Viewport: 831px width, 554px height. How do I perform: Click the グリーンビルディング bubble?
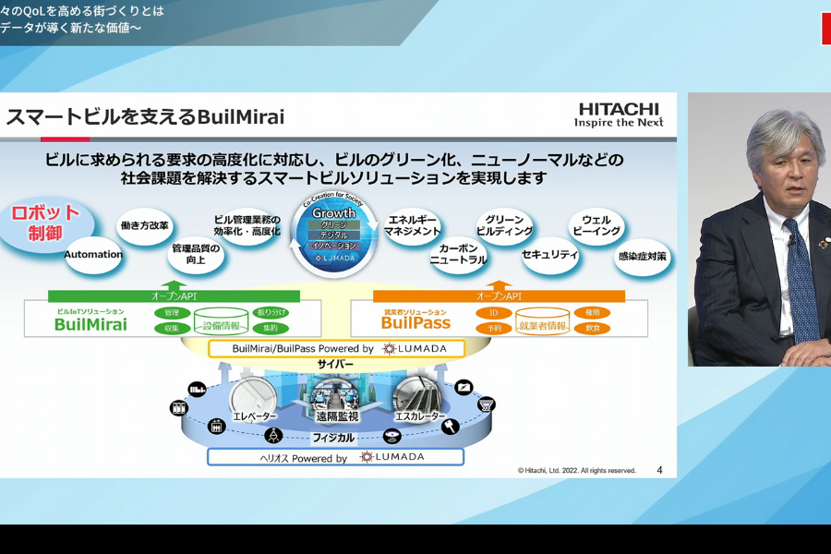click(x=504, y=226)
